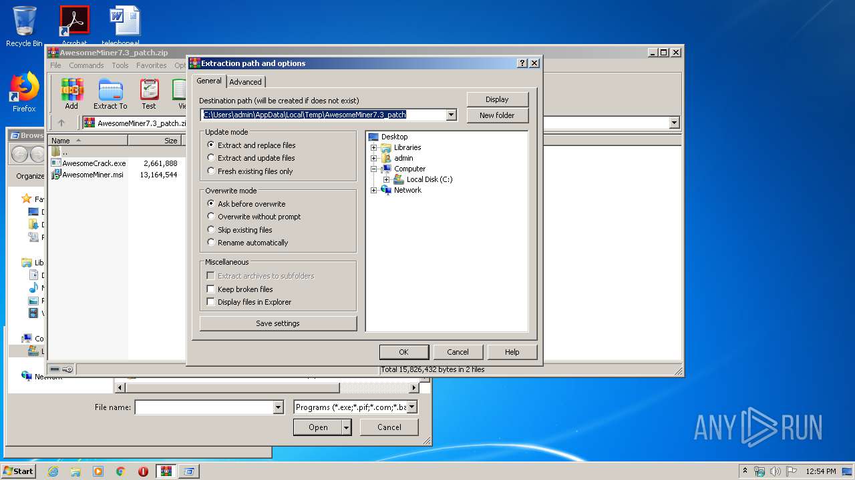Open the Start menu
The height and width of the screenshot is (480, 855).
pyautogui.click(x=19, y=471)
